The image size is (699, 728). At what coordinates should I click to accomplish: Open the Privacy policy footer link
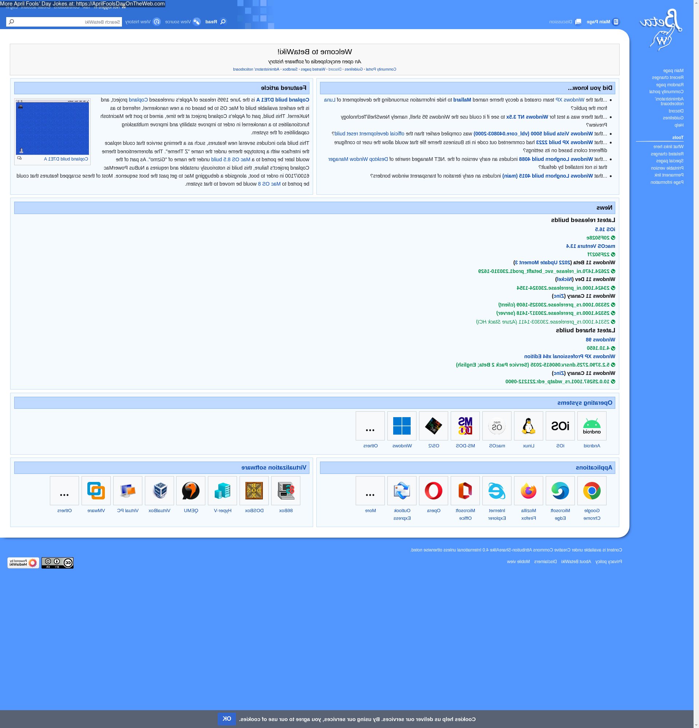[x=608, y=562]
